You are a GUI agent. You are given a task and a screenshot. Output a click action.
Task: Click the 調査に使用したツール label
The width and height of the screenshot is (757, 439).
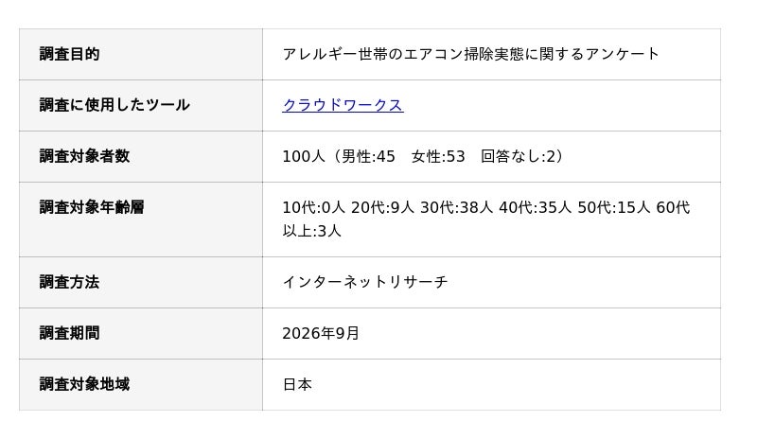coord(114,105)
